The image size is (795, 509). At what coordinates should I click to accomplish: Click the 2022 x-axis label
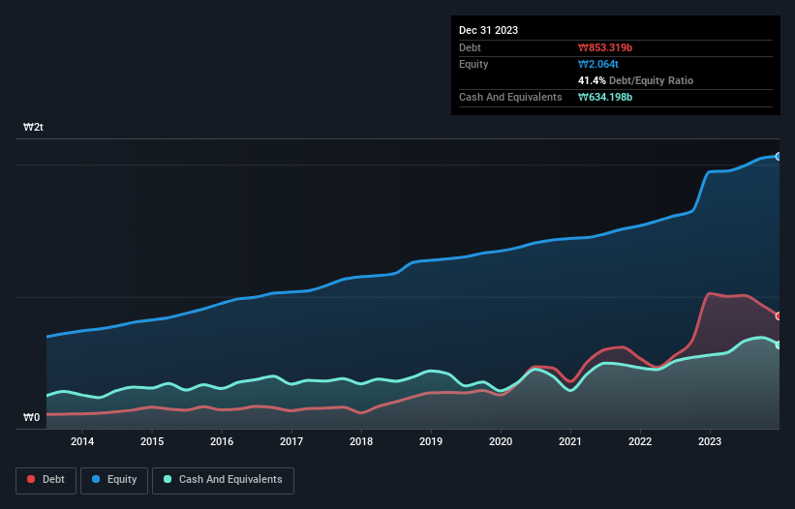(640, 441)
